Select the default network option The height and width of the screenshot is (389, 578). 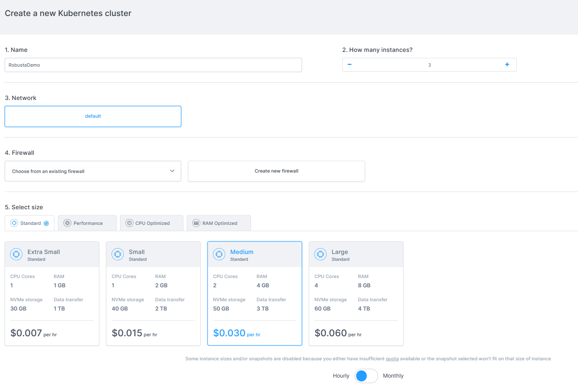coord(93,116)
